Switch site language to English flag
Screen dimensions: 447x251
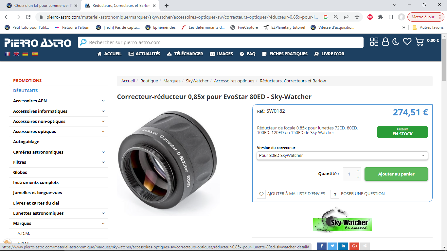(x=16, y=54)
